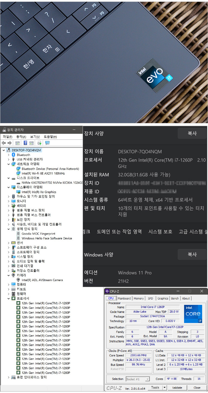Open the 보기(V) menu
Viewport: 208px width, 393px height.
(35, 137)
